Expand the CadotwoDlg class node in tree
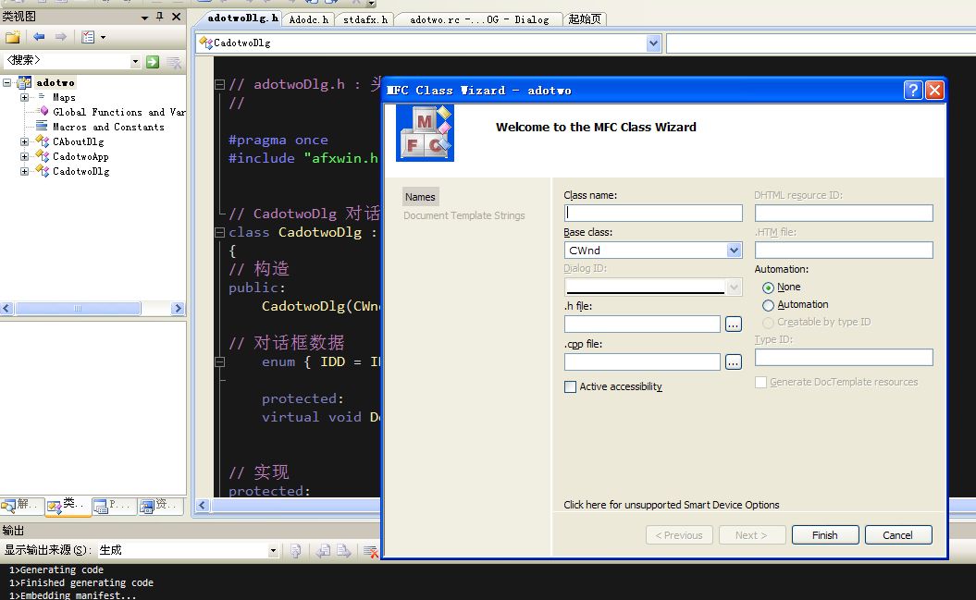The height and width of the screenshot is (600, 976). [x=24, y=171]
